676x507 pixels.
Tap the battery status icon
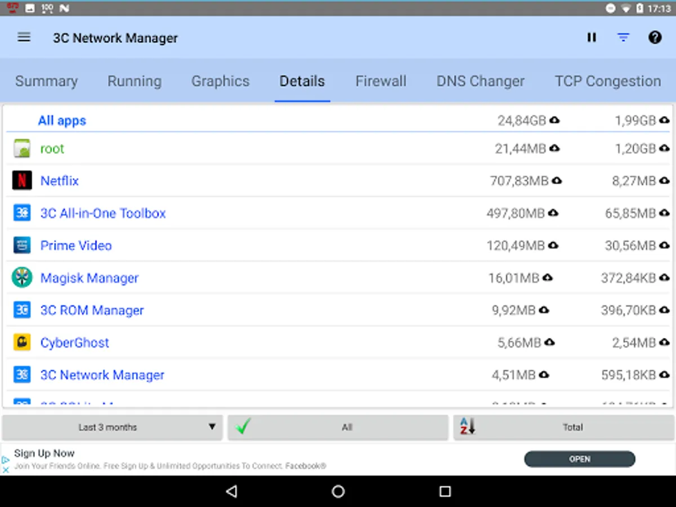pos(640,8)
